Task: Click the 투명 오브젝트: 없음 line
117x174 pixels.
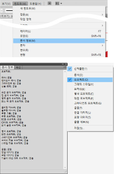Action: coord(11,116)
